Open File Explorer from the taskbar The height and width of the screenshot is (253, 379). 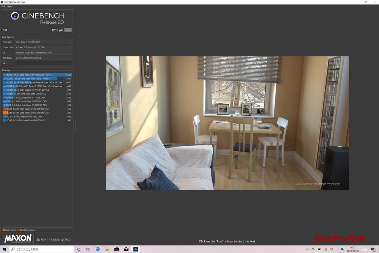107,249
